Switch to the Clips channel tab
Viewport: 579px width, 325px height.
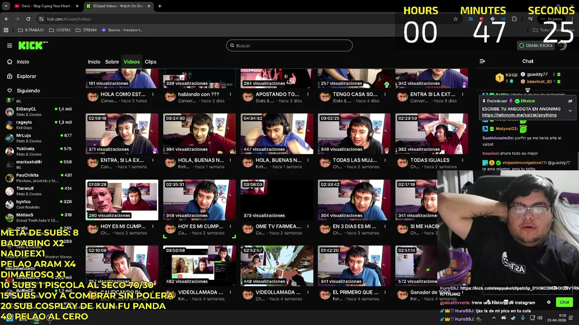click(x=151, y=62)
